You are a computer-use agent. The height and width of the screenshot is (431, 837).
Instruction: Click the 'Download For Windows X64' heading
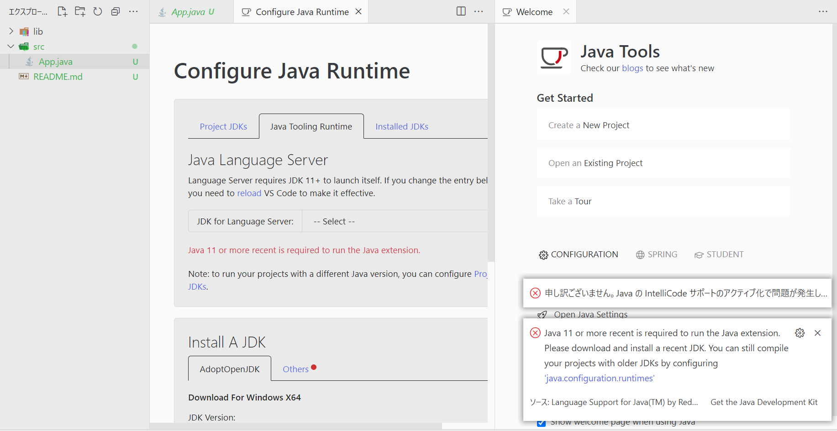click(244, 397)
